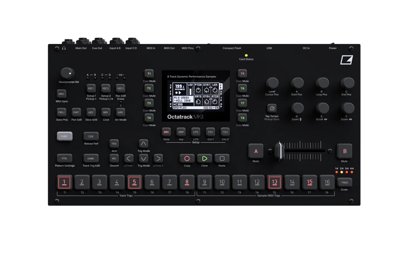The height and width of the screenshot is (258, 409).
Task: Open the MIDI Sync mode button
Action: pos(61,94)
